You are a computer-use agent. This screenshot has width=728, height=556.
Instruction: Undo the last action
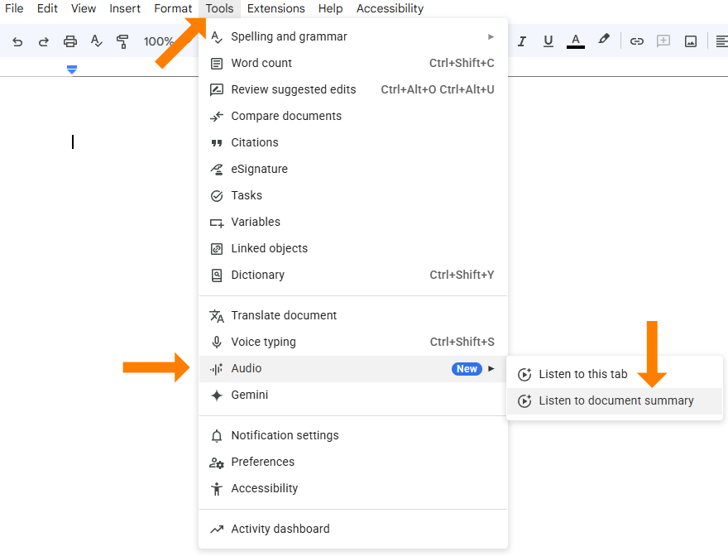17,41
